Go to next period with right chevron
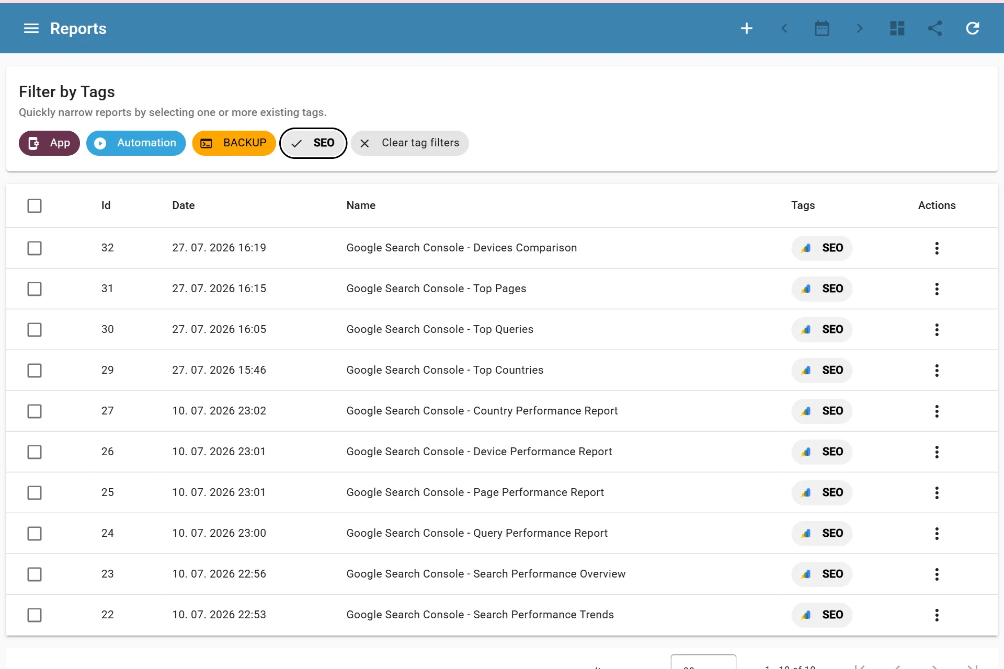The width and height of the screenshot is (1004, 669). coord(860,28)
